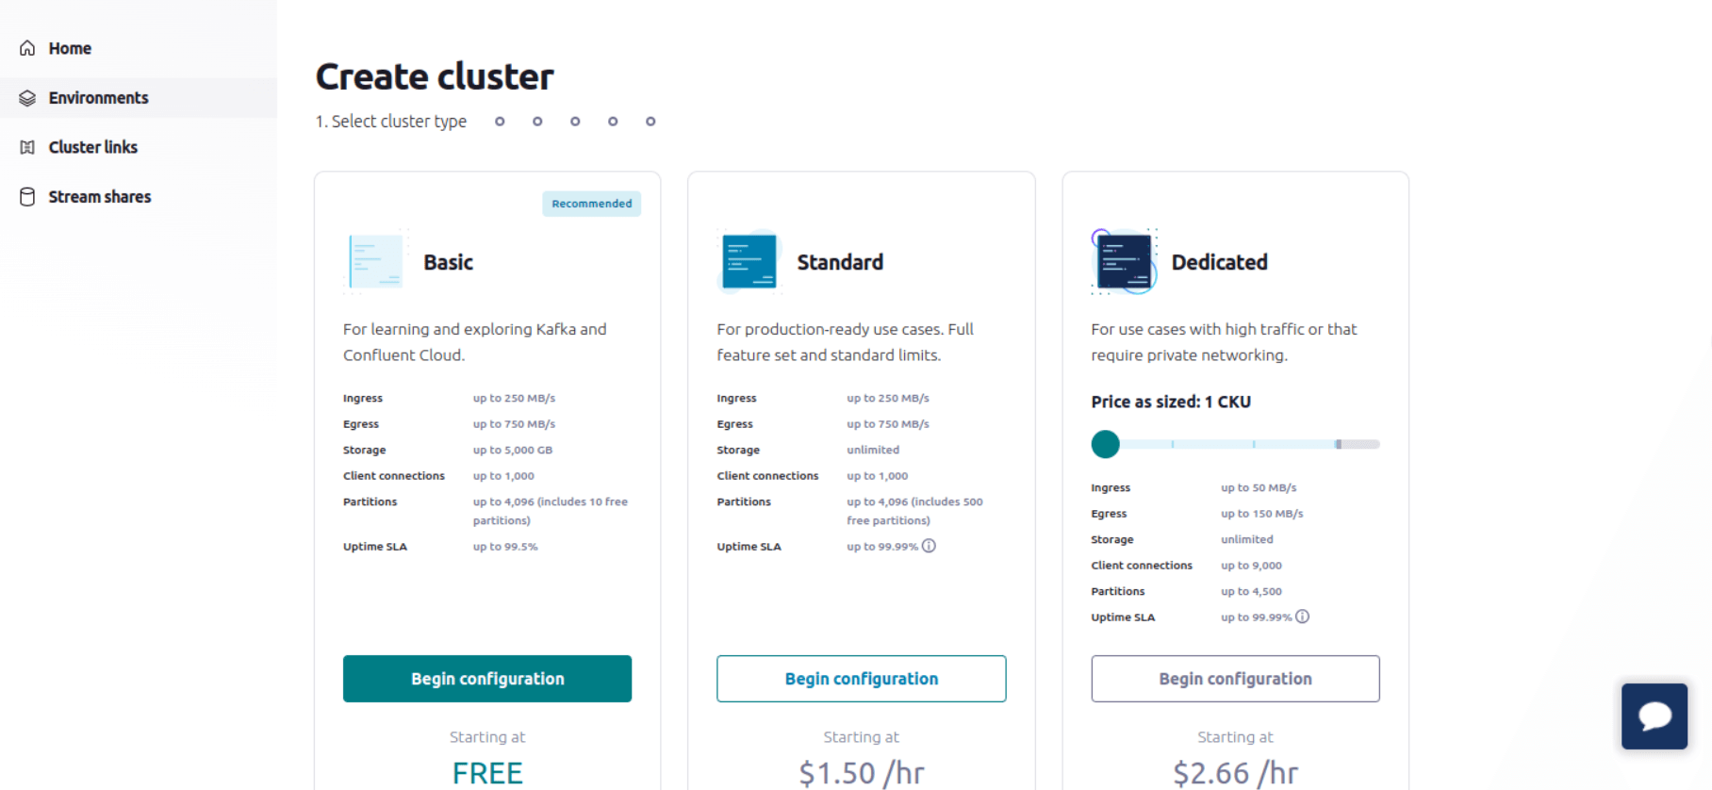Image resolution: width=1712 pixels, height=790 pixels.
Task: Click the $2.66 /hr price
Action: (x=1235, y=773)
